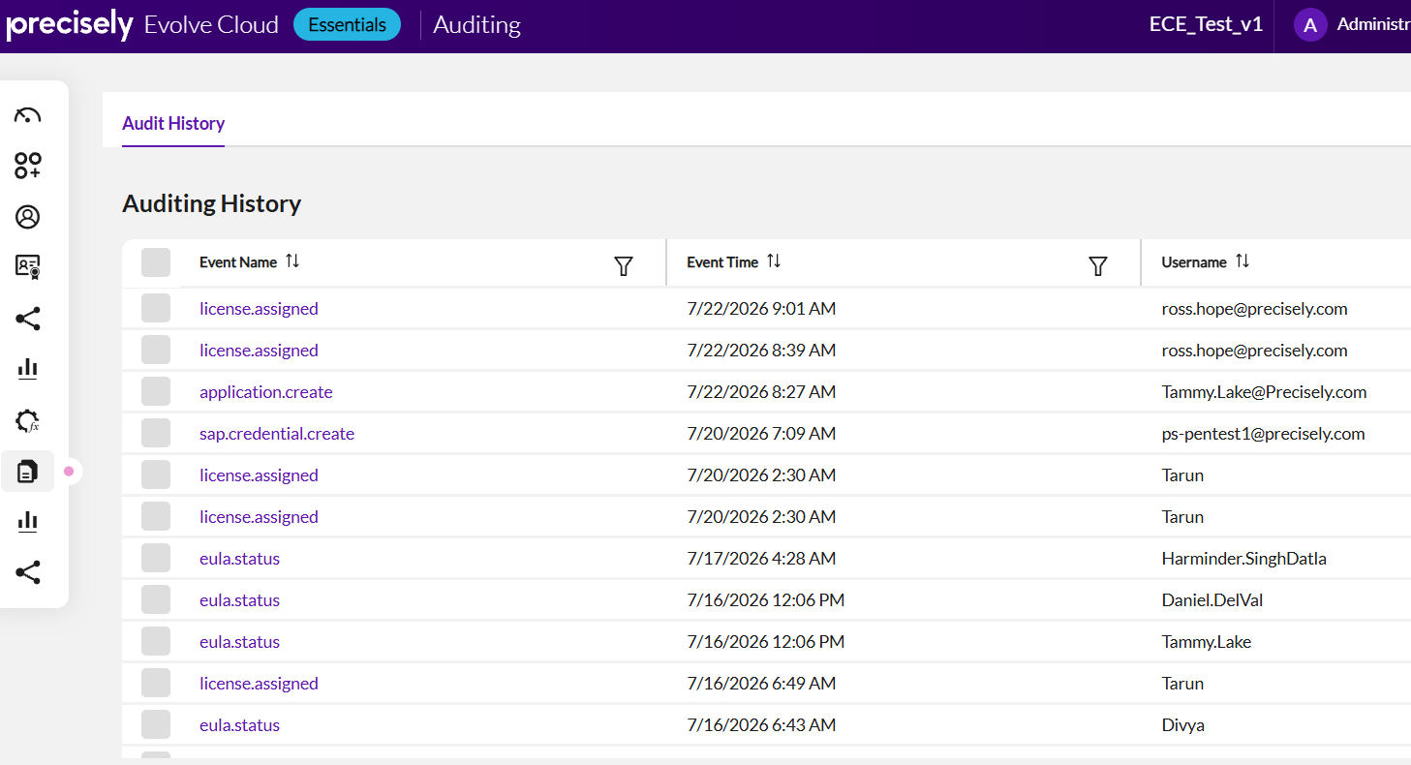Image resolution: width=1411 pixels, height=765 pixels.
Task: Select checkbox for sap.credential.create row
Action: click(x=156, y=434)
